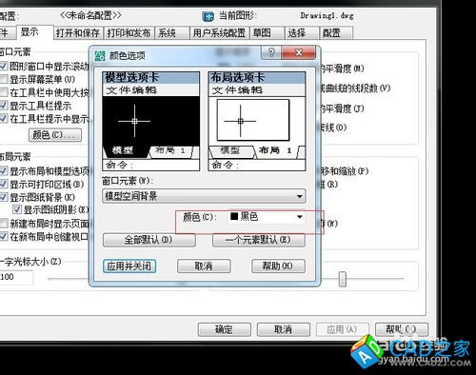Switch to the 显示 tab
This screenshot has width=476, height=375.
34,32
